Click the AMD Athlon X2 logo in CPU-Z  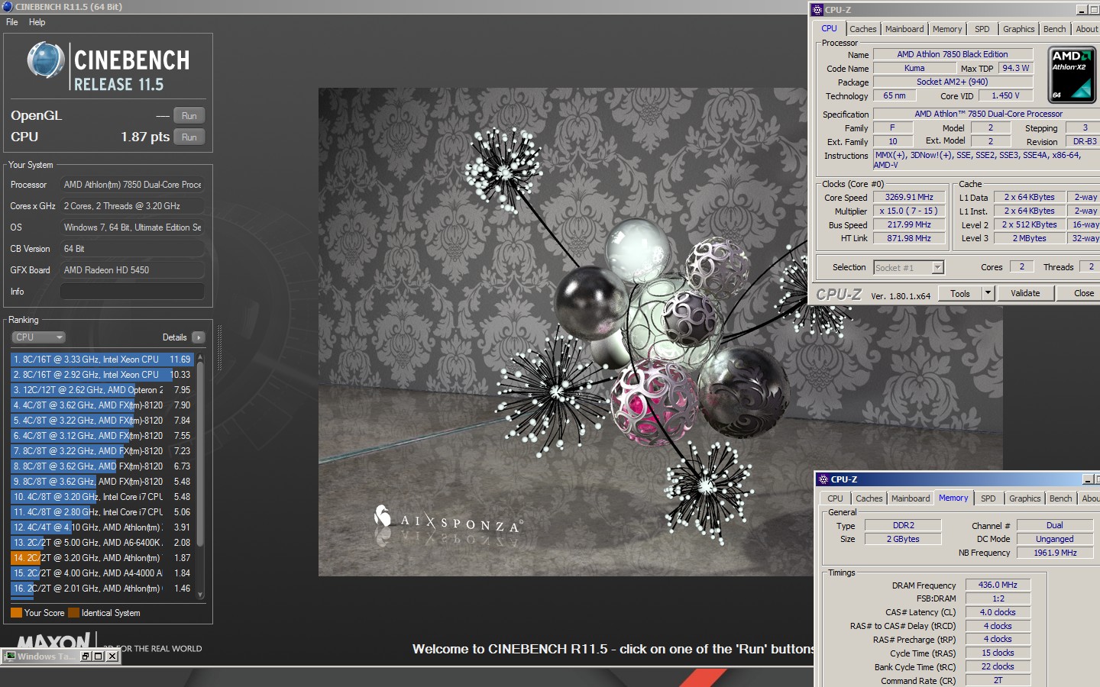click(1072, 74)
